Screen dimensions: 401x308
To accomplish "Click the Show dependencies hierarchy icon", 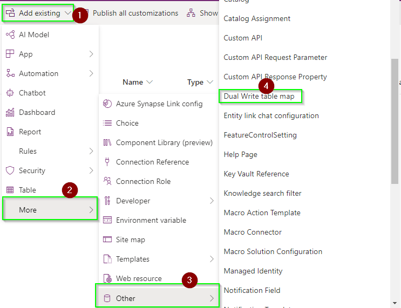I will (x=191, y=13).
